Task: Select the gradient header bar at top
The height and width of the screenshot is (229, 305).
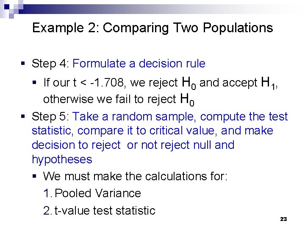Action: pyautogui.click(x=155, y=9)
